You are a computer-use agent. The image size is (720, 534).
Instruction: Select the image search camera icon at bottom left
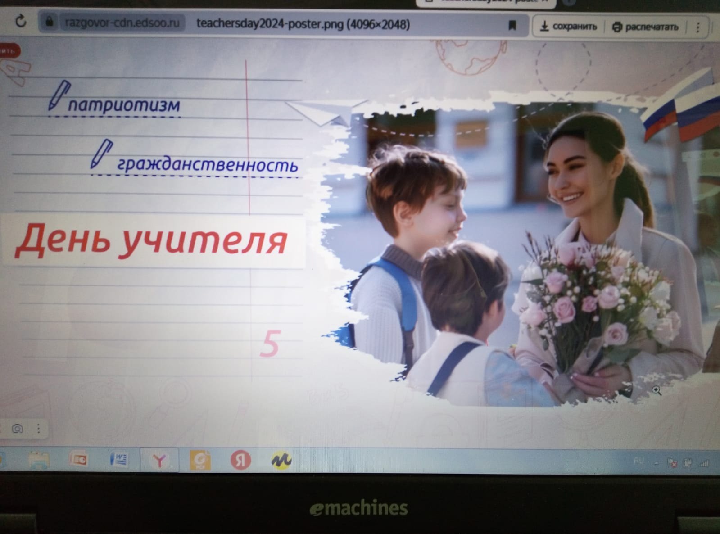pyautogui.click(x=17, y=428)
